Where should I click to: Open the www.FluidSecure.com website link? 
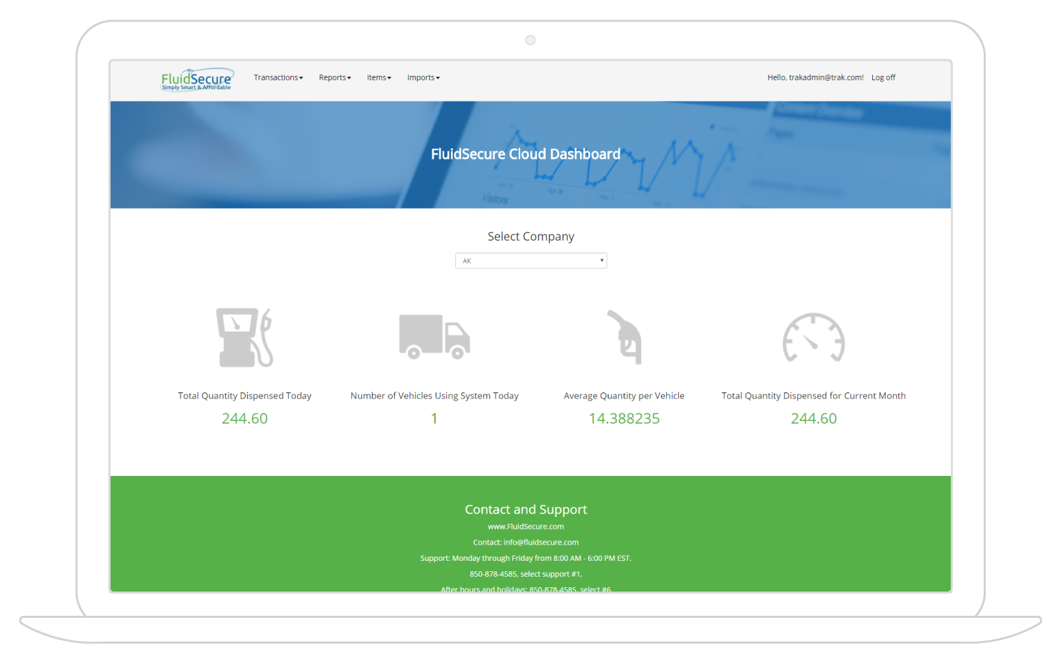[x=526, y=526]
